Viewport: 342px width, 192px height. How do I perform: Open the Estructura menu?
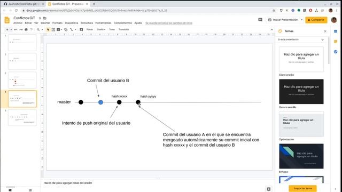pyautogui.click(x=87, y=23)
